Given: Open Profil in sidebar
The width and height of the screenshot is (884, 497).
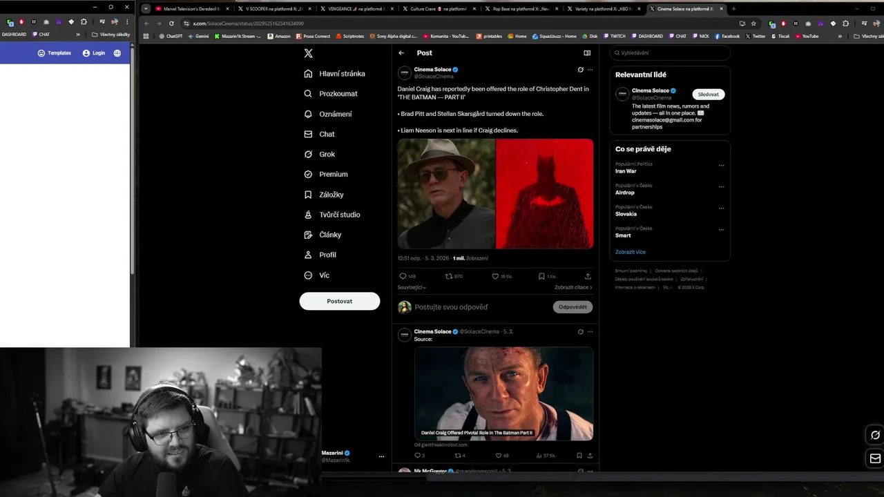Looking at the screenshot, I should pyautogui.click(x=320, y=255).
